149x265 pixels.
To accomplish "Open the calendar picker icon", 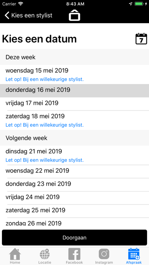I will [x=141, y=39].
